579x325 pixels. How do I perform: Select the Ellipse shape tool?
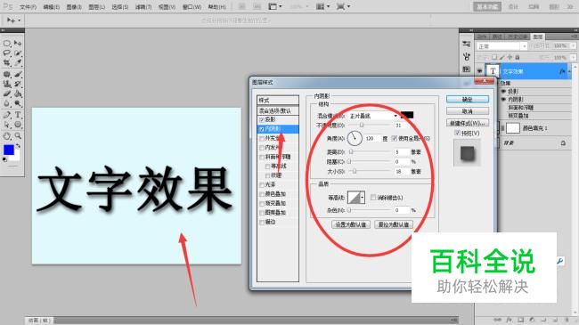pyautogui.click(x=18, y=125)
